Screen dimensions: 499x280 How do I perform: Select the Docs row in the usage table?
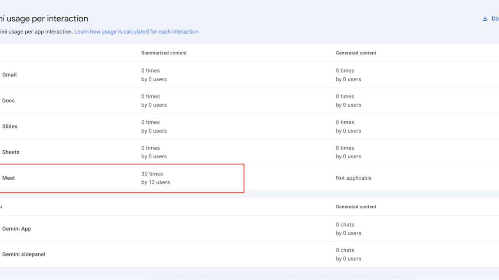8,100
